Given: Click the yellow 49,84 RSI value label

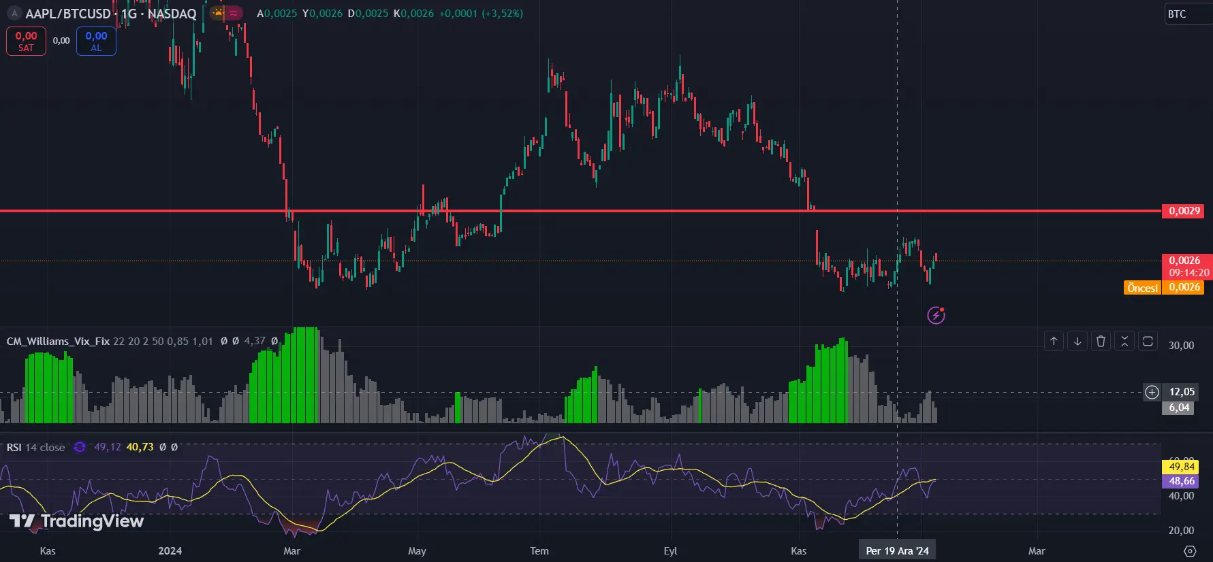Looking at the screenshot, I should (x=1182, y=467).
